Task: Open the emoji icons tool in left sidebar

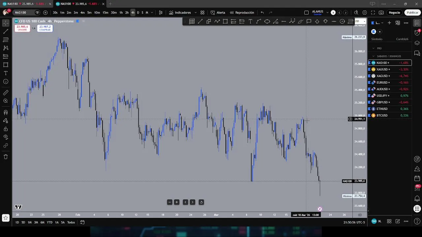Action: [x=6, y=82]
